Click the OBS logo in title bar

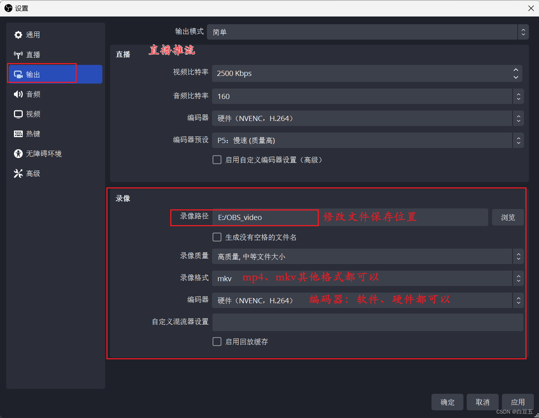(x=8, y=8)
